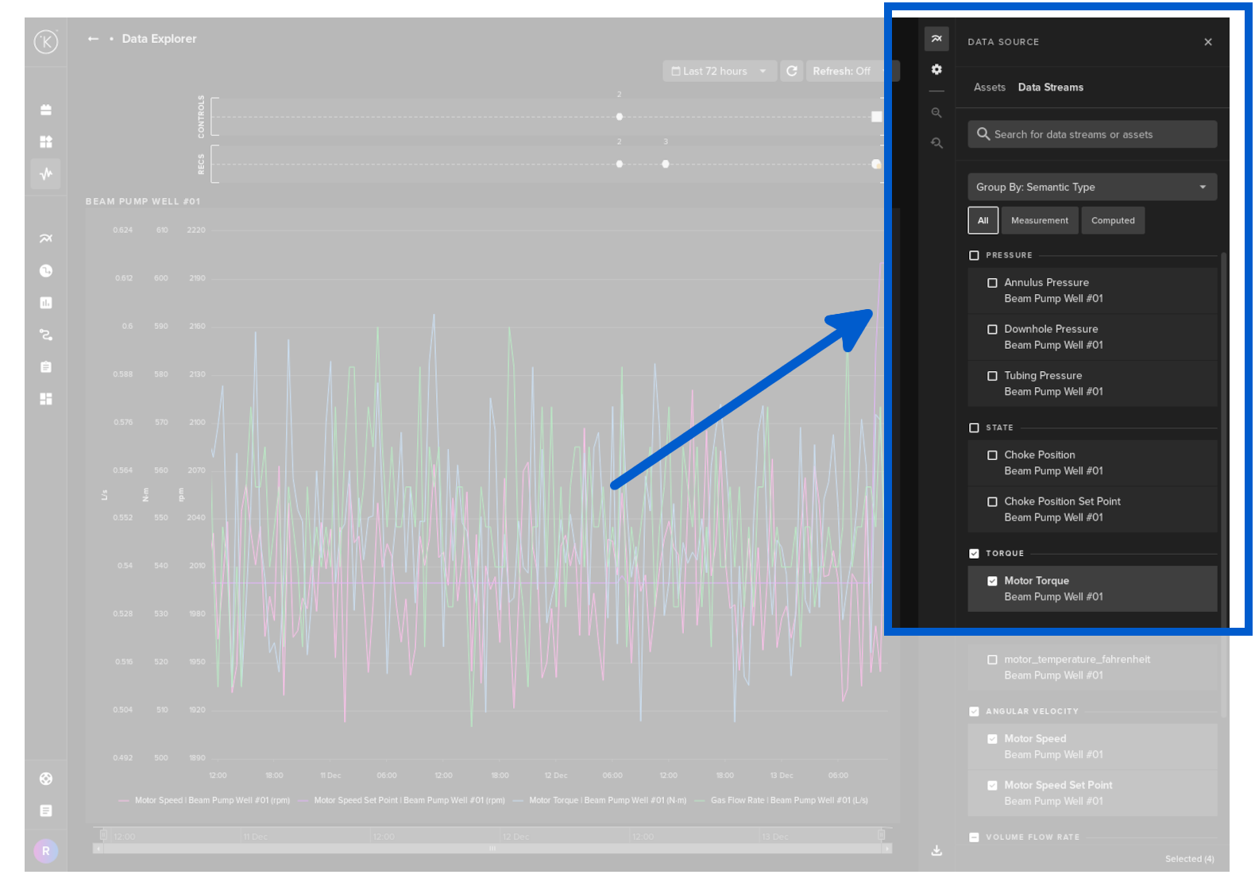Click the gear settings icon in side panel
Screen dimensions: 1255x890
936,70
